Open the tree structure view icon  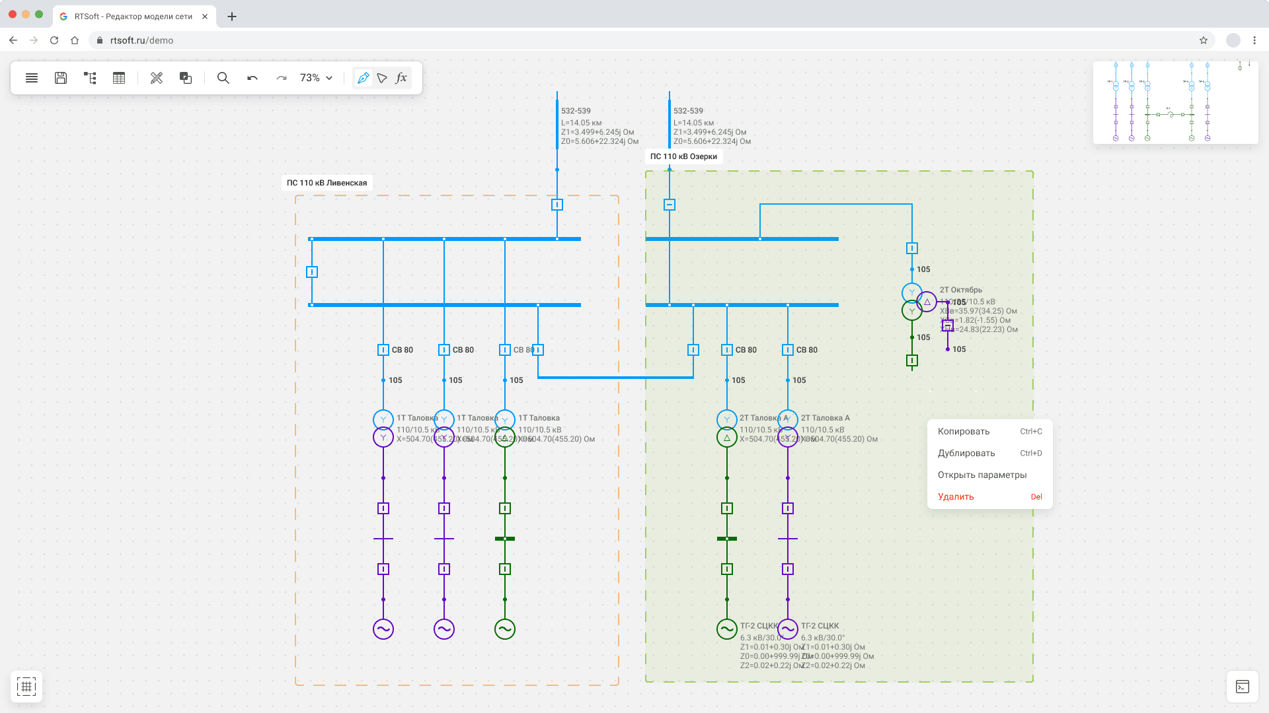click(90, 78)
